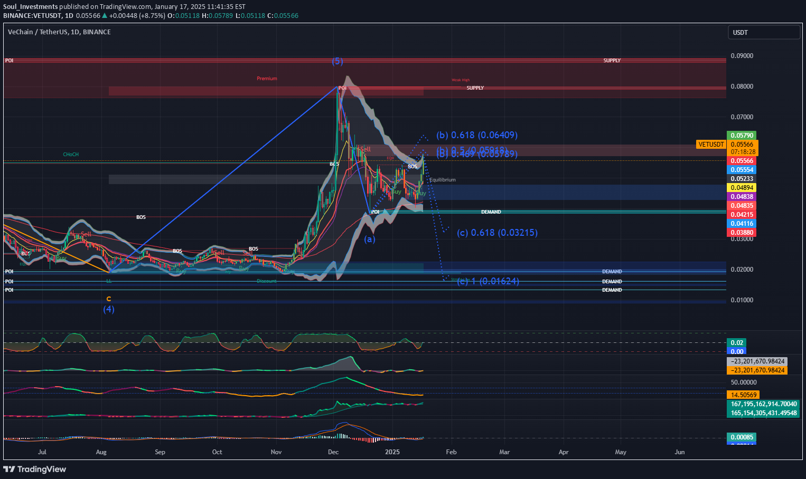Screen dimensions: 806x479
Task: Select the yellow 0.04894 price label
Action: click(742, 188)
